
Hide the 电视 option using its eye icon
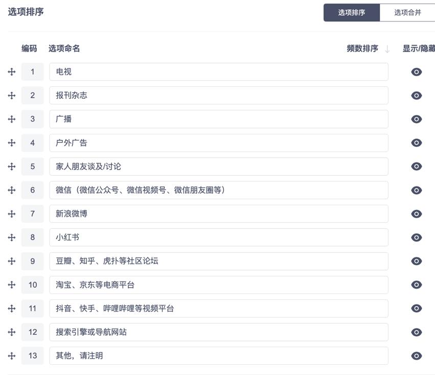[x=416, y=72]
